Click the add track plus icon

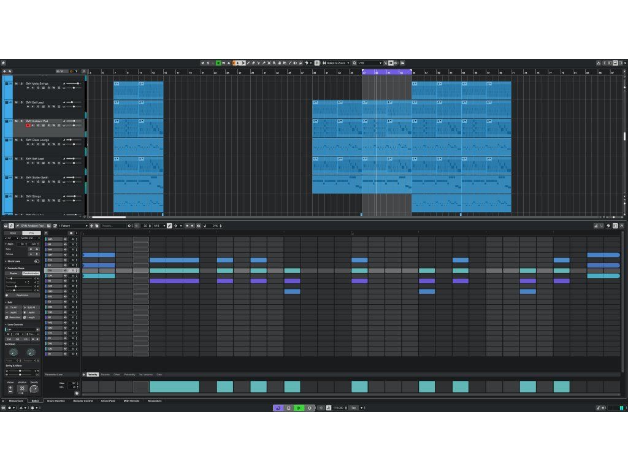point(4,71)
